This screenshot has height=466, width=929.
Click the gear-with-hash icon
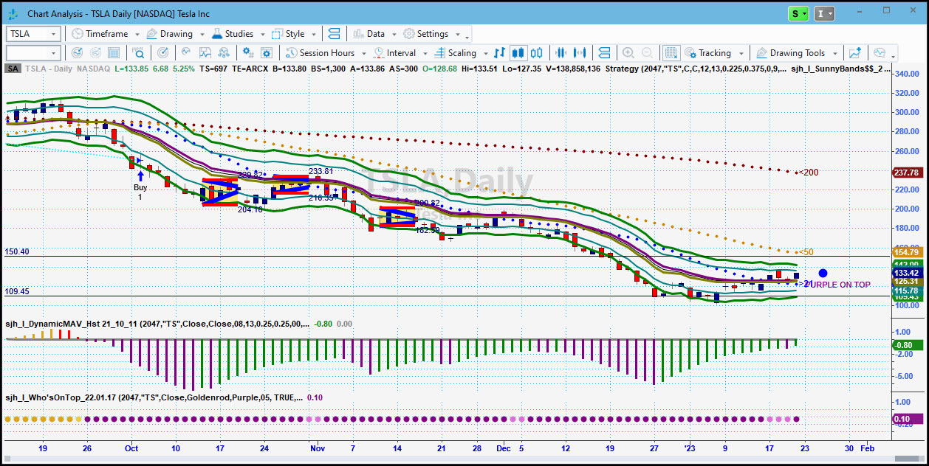(248, 53)
